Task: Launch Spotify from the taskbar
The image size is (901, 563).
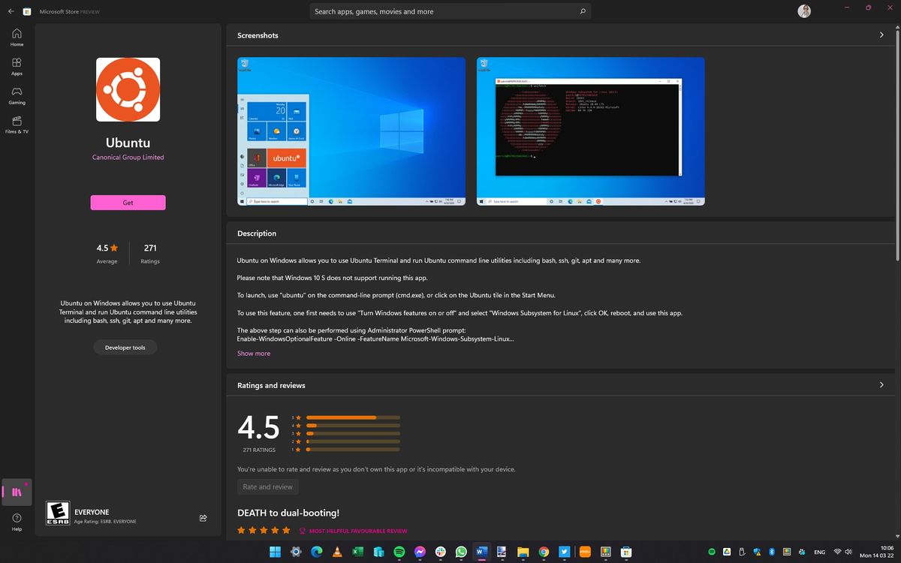Action: click(399, 552)
